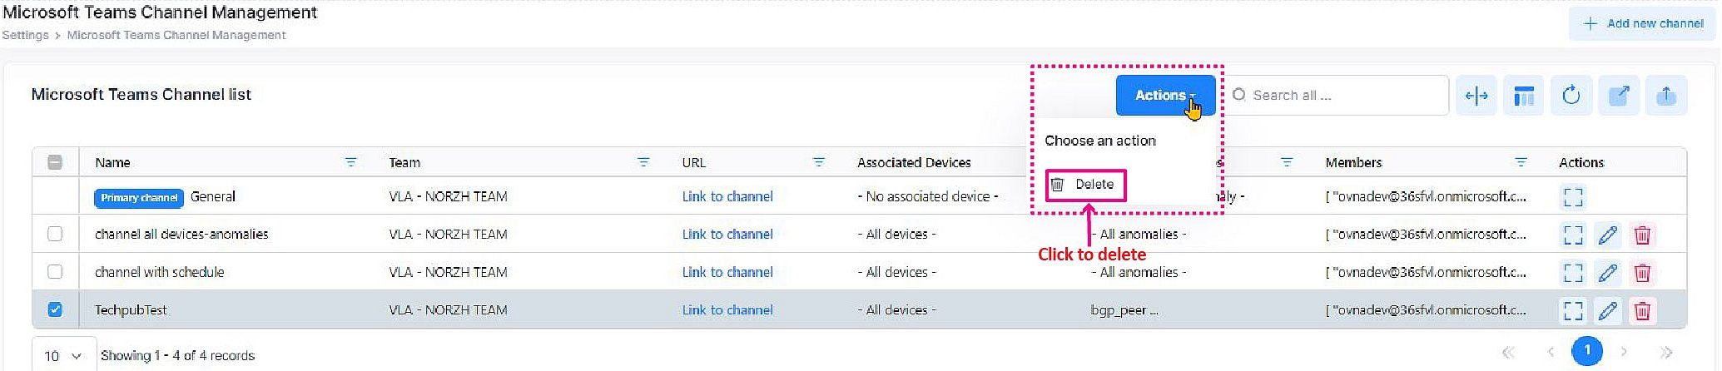Open the Name column filter icon
This screenshot has width=1722, height=371.
[350, 162]
